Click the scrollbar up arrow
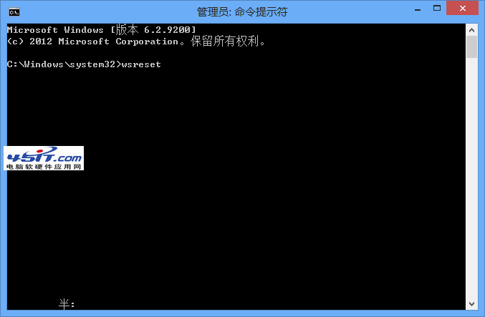Image resolution: width=485 pixels, height=317 pixels. tap(471, 30)
